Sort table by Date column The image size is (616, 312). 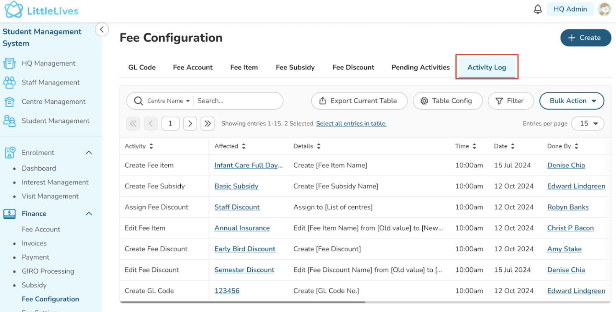(513, 146)
